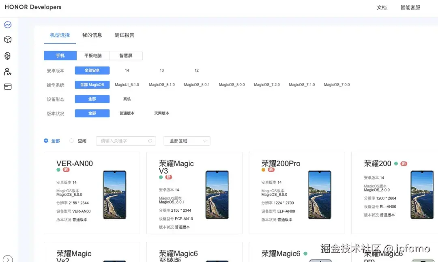Click the 智慧屏 device category
The width and height of the screenshot is (438, 262).
pyautogui.click(x=126, y=55)
